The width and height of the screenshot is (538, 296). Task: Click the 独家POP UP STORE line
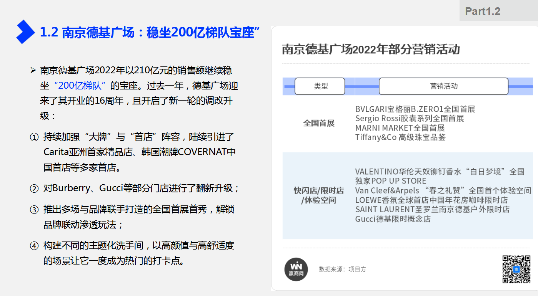[x=391, y=181]
